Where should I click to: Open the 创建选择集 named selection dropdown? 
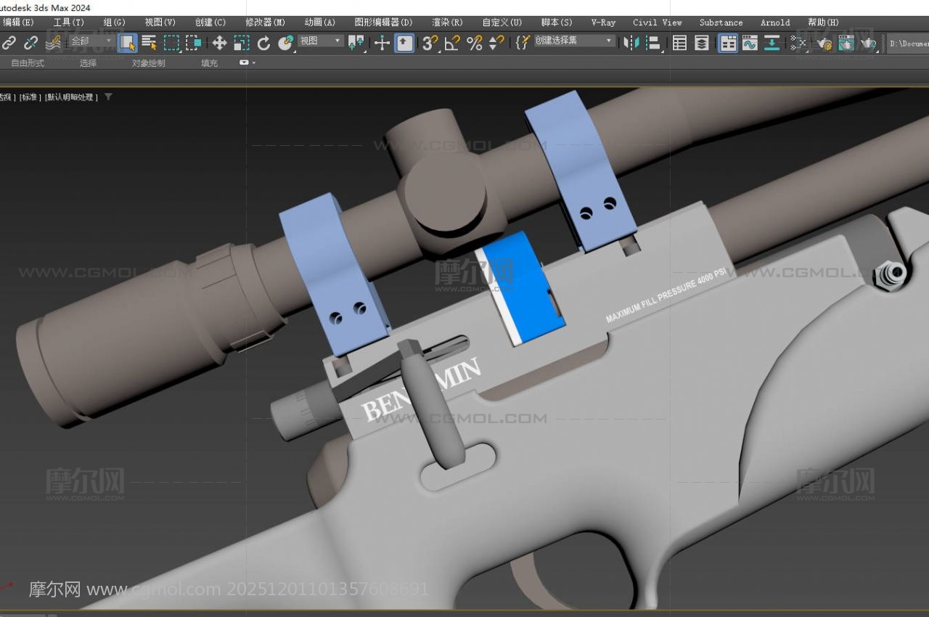[x=574, y=41]
